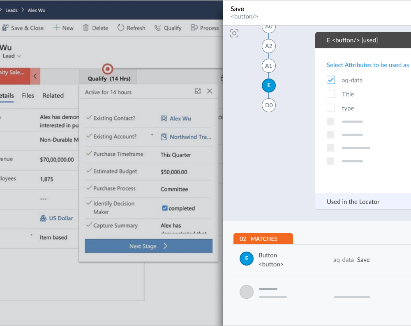Click the red Qualify stage target marker

(x=107, y=69)
